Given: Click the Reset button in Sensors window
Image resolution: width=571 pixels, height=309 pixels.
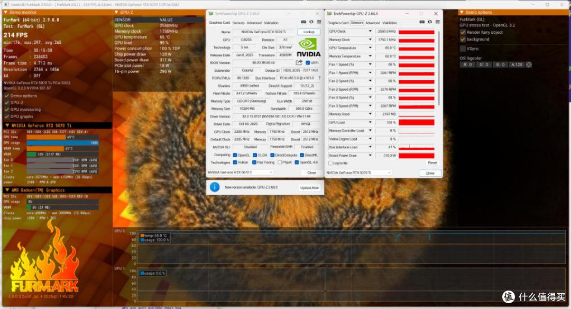Looking at the screenshot, I should (x=432, y=162).
